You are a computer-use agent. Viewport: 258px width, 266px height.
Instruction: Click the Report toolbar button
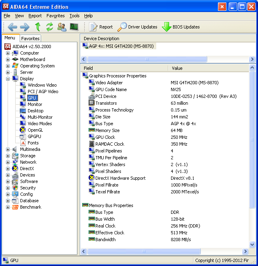click(x=101, y=27)
